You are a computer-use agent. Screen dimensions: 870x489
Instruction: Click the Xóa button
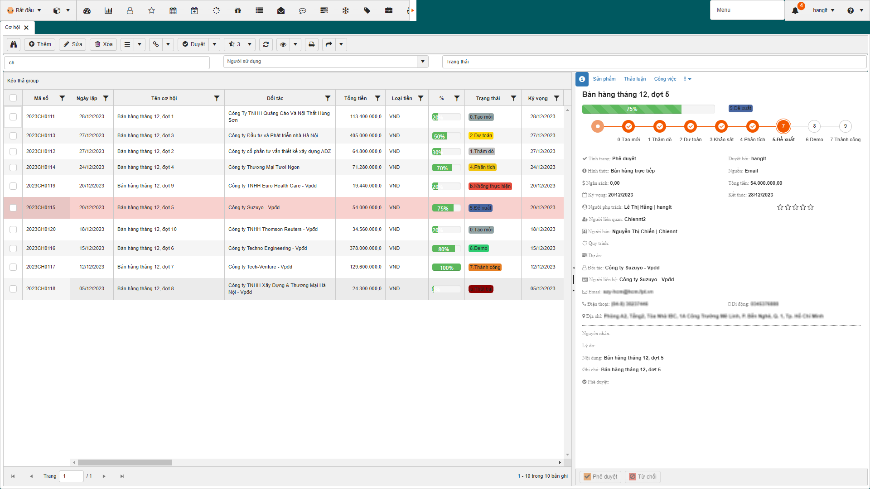click(104, 44)
